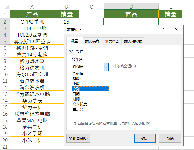
Task: Choose 任何值 in the dropdown list
Action: pos(90,74)
